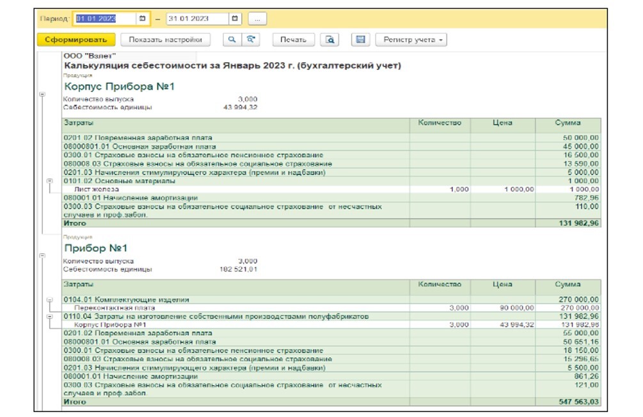Collapse the 0104.01 Комплектующие изделия row
This screenshot has width=643, height=417.
point(50,300)
